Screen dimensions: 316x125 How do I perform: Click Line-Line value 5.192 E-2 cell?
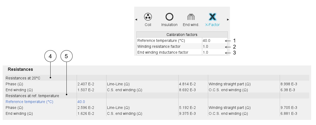187,108
